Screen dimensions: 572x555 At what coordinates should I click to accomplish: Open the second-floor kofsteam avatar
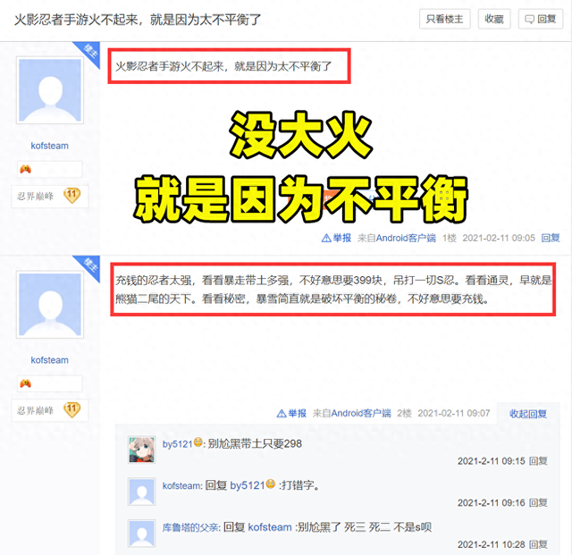coord(50,305)
